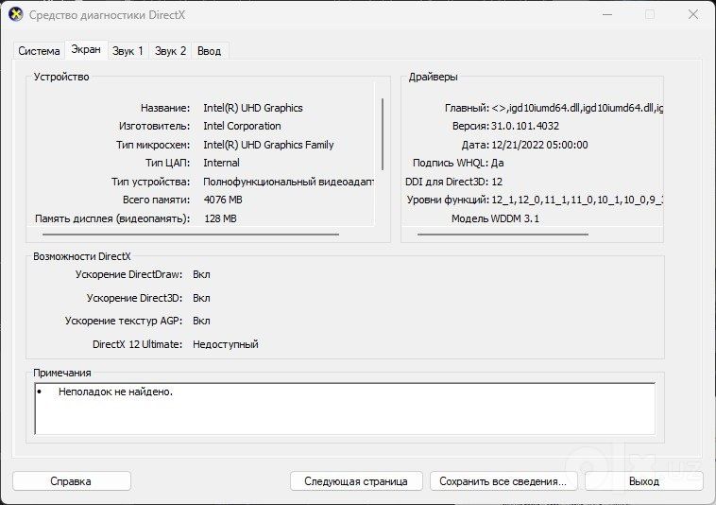The width and height of the screenshot is (716, 505).
Task: Click vertical scrollbar in Устройство panel
Action: pos(383,134)
